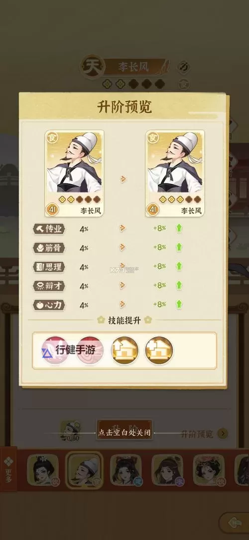Select the first female character portrait tab
This screenshot has height=540, width=249.
click(x=43, y=470)
